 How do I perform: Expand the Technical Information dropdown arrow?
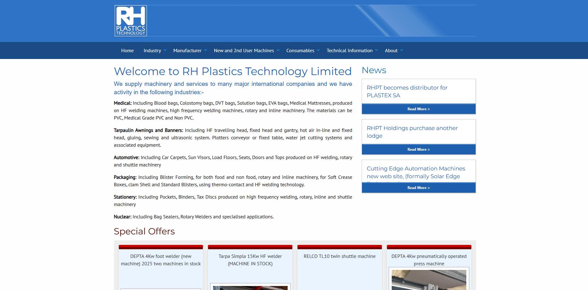pyautogui.click(x=377, y=50)
